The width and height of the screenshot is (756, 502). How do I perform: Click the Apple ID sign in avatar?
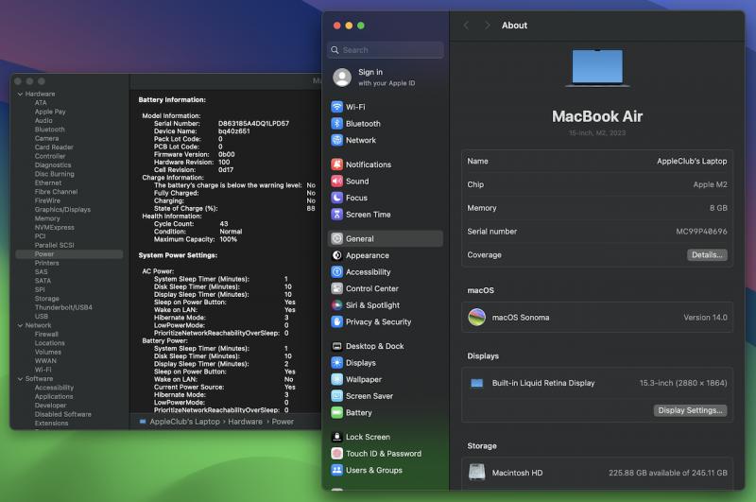(342, 77)
